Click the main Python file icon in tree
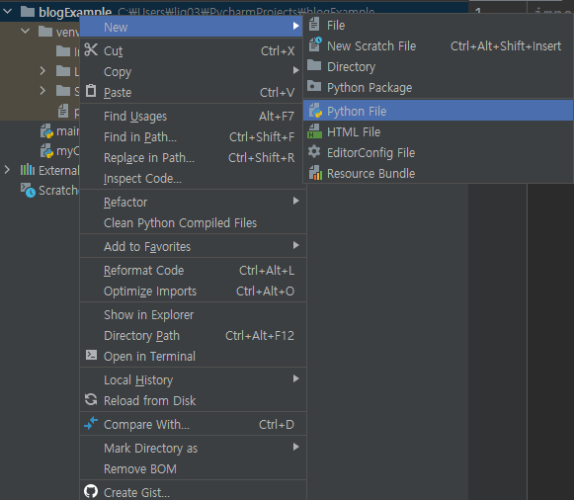Screen dimensions: 574x500 coord(46,131)
